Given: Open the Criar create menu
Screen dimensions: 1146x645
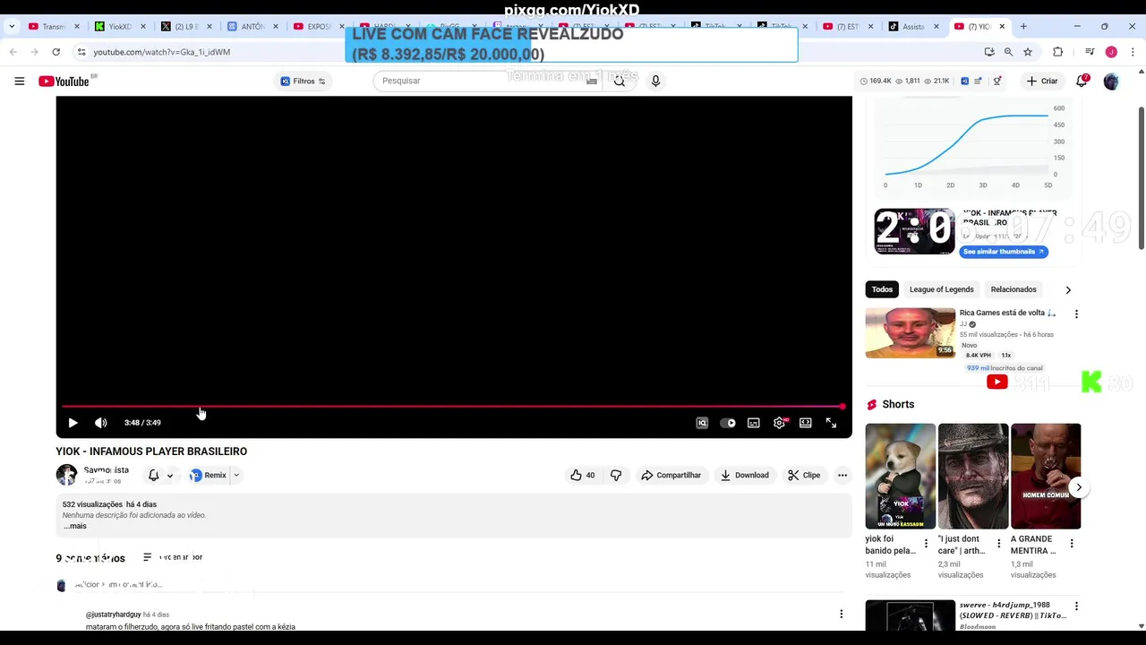Looking at the screenshot, I should pyautogui.click(x=1042, y=81).
